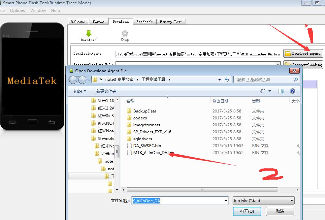Click the folder icon beside codecs
The width and height of the screenshot is (325, 220).
[129, 118]
